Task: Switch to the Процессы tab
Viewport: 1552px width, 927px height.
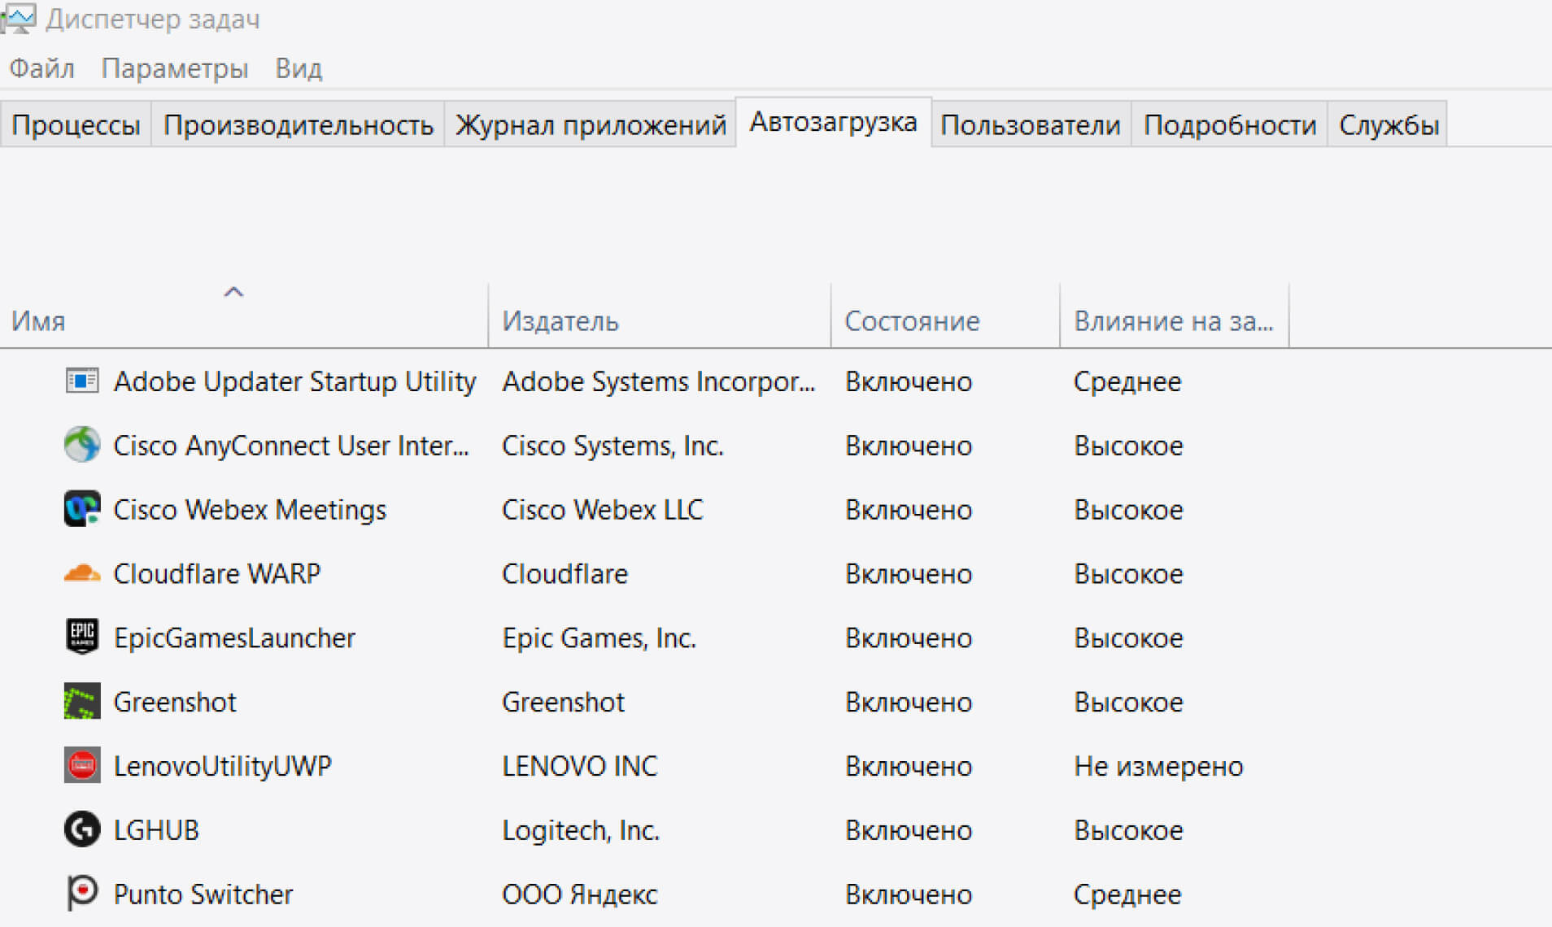Action: (76, 125)
